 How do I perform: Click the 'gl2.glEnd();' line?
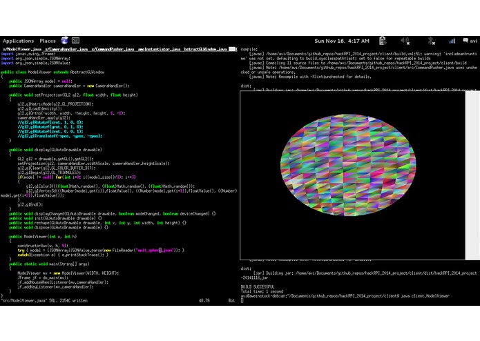[30, 204]
